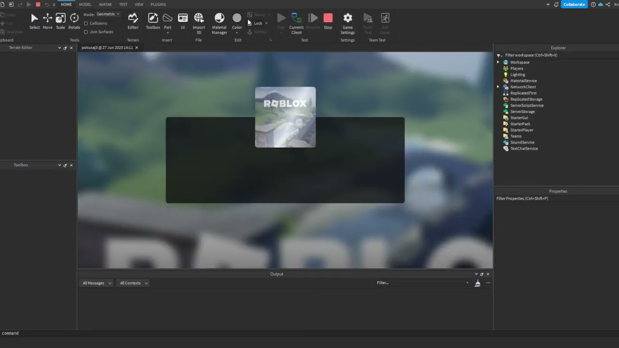Open the AVATAR ribbon tab
The width and height of the screenshot is (619, 348).
point(105,4)
